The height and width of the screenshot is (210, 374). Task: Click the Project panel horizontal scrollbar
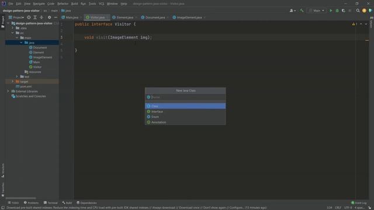click(20, 198)
